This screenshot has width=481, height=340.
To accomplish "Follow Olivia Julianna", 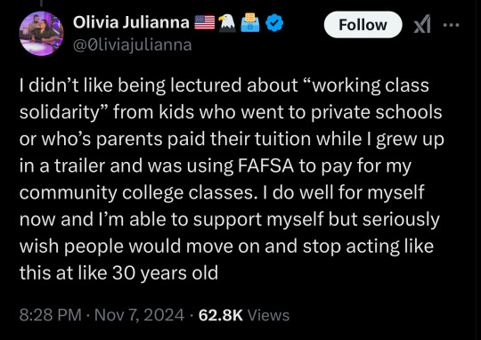I will (x=363, y=25).
